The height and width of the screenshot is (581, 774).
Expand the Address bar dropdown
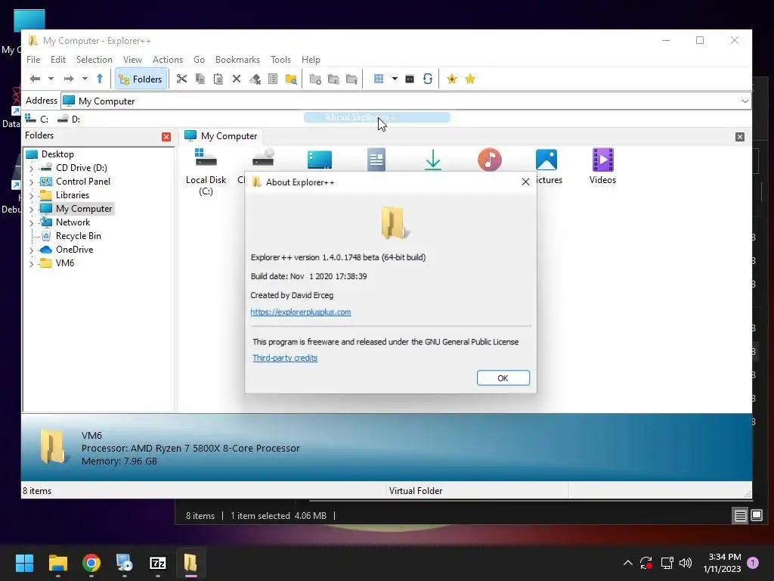coord(745,101)
